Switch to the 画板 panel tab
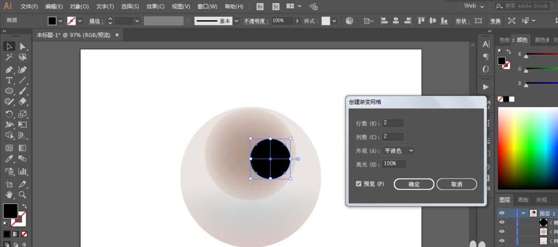The height and width of the screenshot is (247, 558). pyautogui.click(x=523, y=199)
